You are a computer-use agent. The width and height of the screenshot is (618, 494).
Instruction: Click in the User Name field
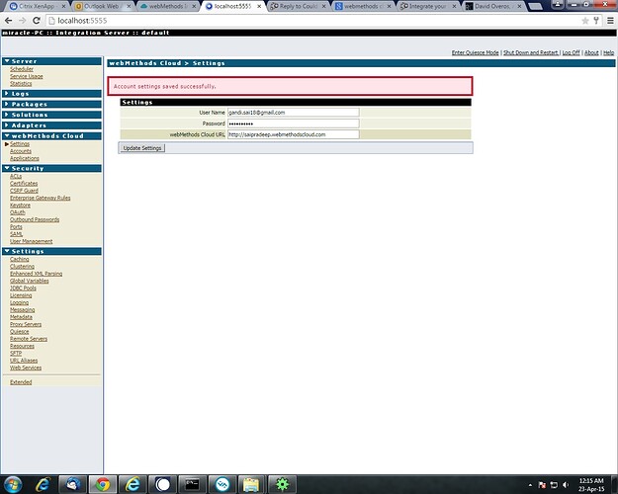294,113
